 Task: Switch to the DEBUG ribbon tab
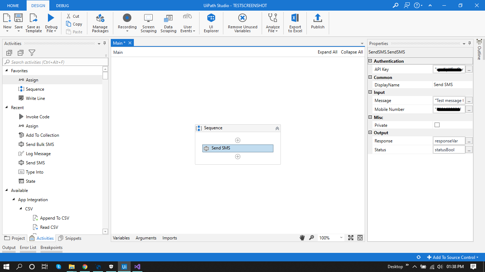pyautogui.click(x=62, y=6)
